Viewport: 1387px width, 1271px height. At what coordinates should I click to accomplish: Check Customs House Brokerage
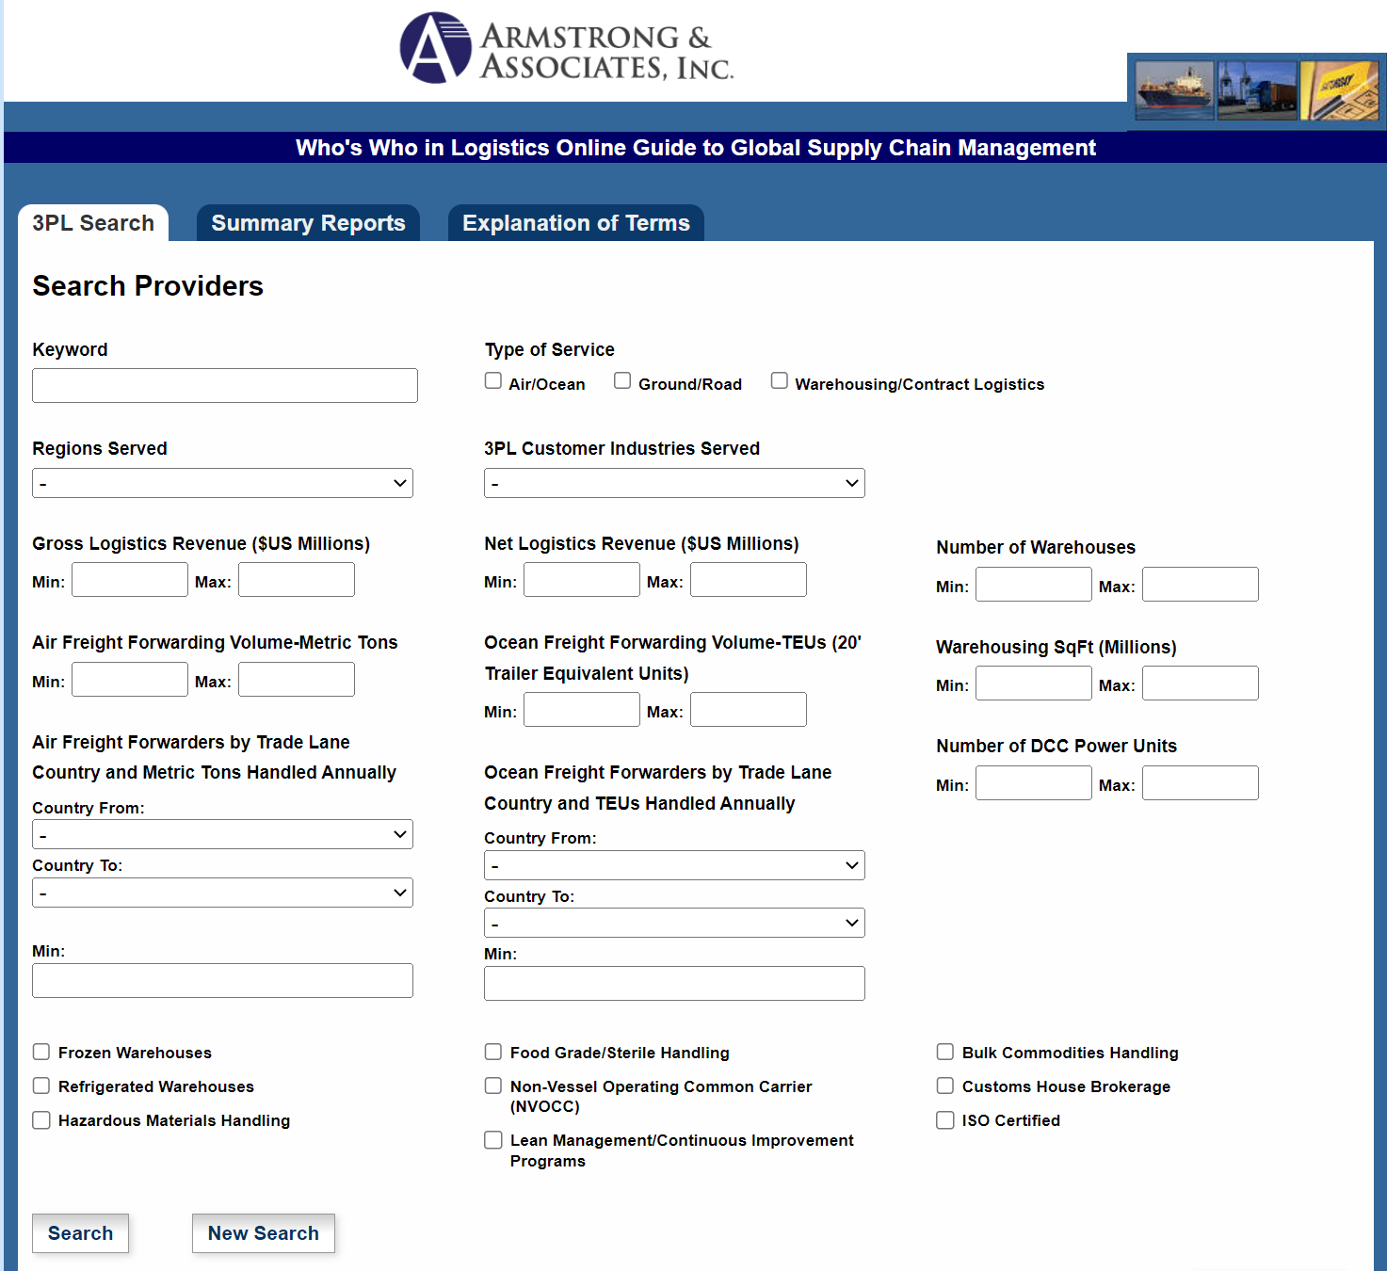pos(945,1086)
